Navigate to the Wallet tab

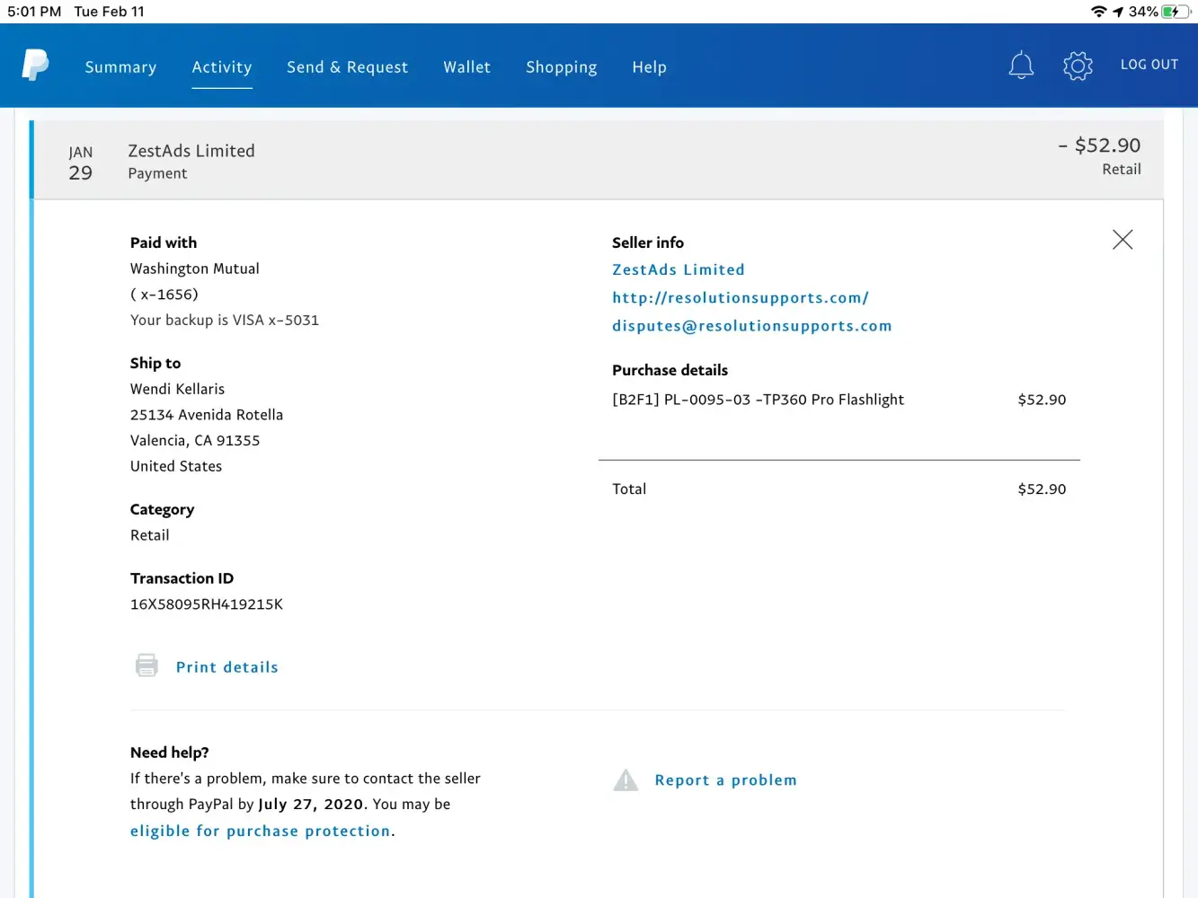[466, 67]
